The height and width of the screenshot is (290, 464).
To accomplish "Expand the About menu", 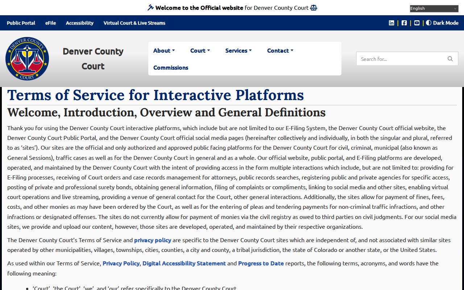I will (x=164, y=51).
